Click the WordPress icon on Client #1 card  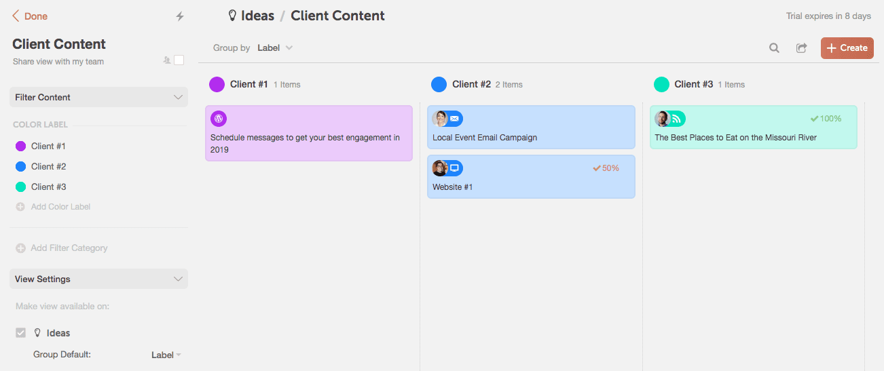[x=219, y=119]
